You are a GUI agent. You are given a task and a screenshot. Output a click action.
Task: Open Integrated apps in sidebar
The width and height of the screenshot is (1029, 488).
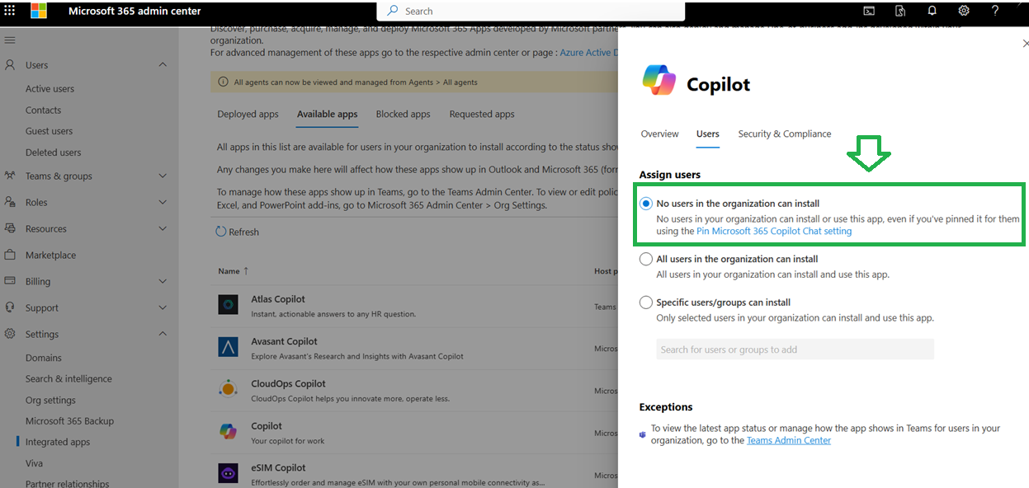pos(58,442)
